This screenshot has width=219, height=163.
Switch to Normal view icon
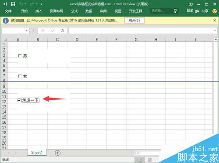point(139,160)
